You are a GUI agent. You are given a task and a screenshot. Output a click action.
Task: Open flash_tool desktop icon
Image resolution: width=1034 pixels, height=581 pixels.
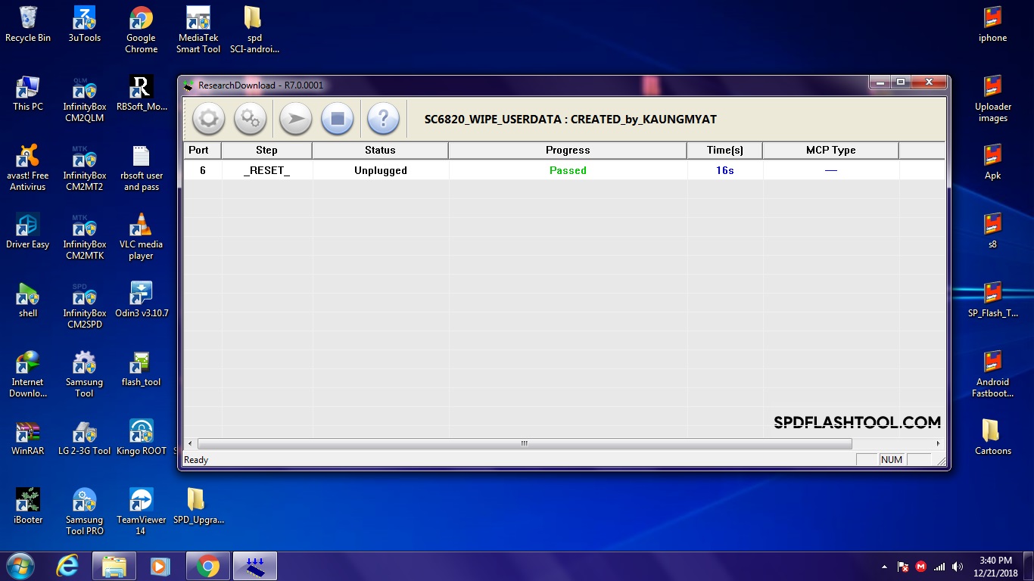tap(142, 368)
